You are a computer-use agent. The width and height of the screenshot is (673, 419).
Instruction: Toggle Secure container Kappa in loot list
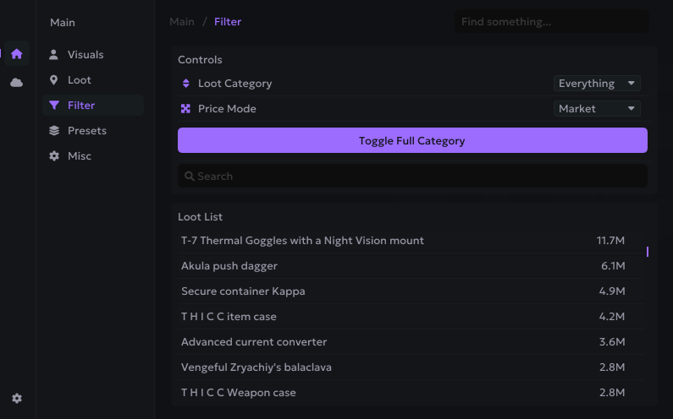pyautogui.click(x=403, y=291)
